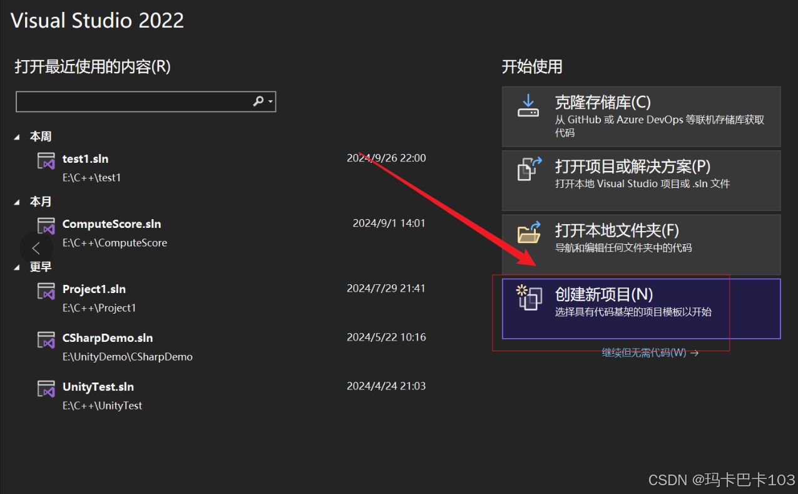Screen dimensions: 798x494
Task: Click the CSharpDemo.sln solution icon
Action: click(46, 340)
